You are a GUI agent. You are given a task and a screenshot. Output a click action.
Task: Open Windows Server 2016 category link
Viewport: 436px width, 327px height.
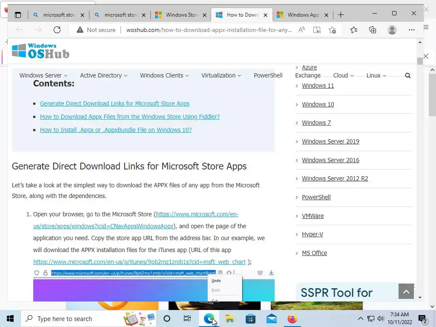[x=330, y=160]
